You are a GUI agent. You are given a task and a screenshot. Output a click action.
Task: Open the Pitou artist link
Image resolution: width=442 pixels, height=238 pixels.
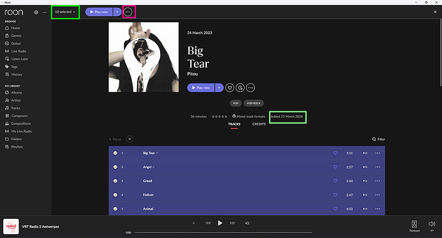coord(193,74)
